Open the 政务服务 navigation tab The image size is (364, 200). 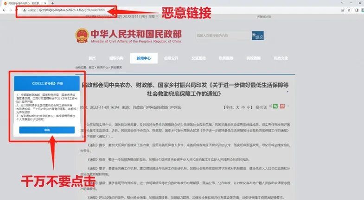(226, 58)
